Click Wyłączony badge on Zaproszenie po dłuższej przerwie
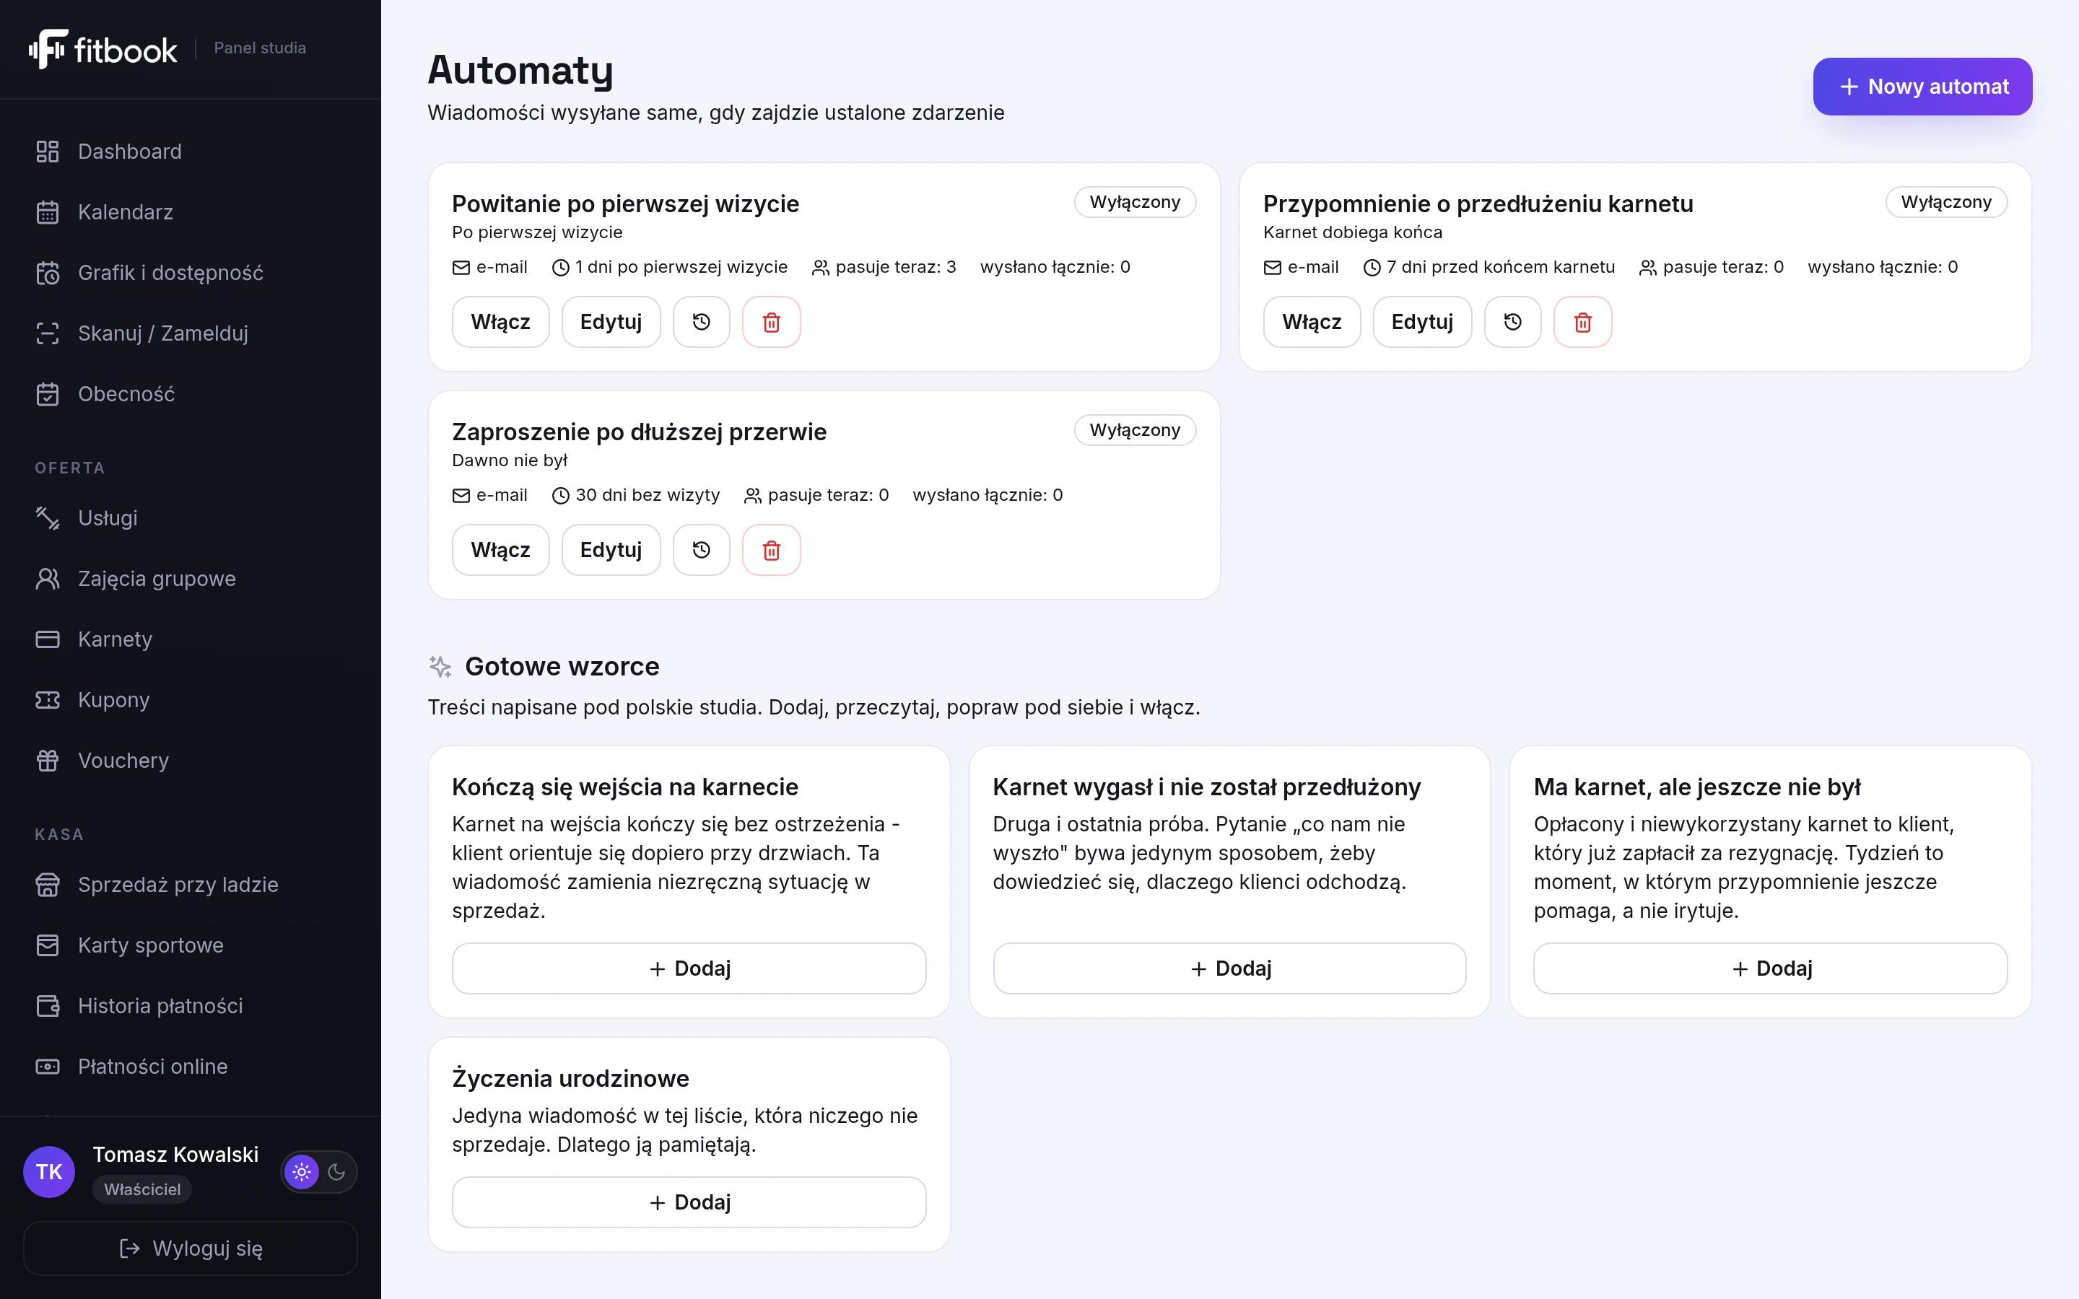The height and width of the screenshot is (1299, 2079). point(1135,429)
